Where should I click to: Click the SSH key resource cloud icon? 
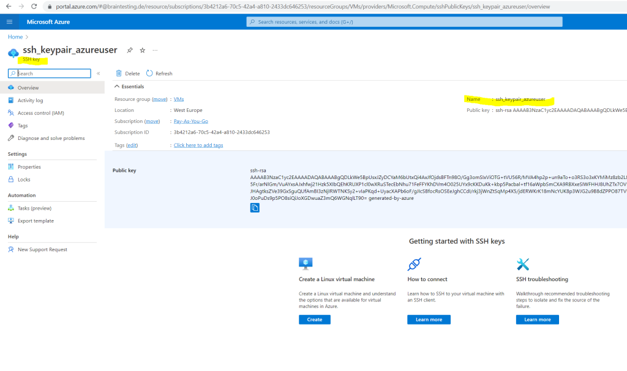click(x=13, y=53)
